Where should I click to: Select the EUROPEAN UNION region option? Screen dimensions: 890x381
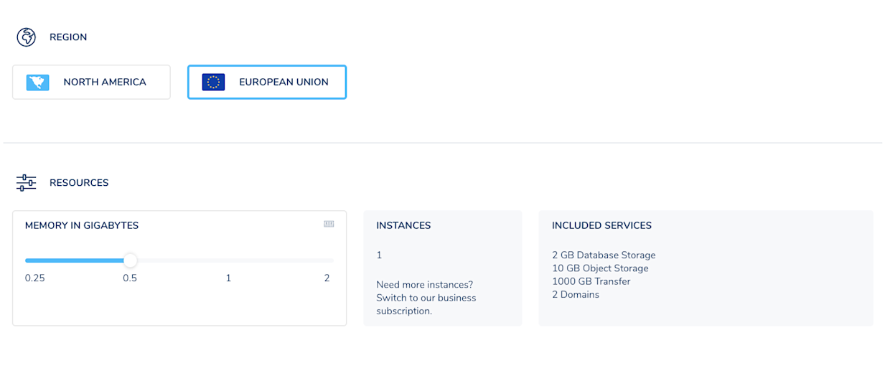click(267, 83)
